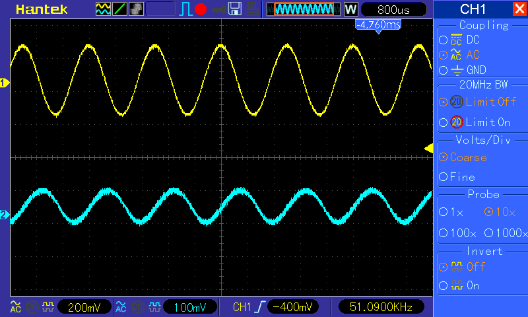Click the GND ground symbol icon

coord(457,70)
